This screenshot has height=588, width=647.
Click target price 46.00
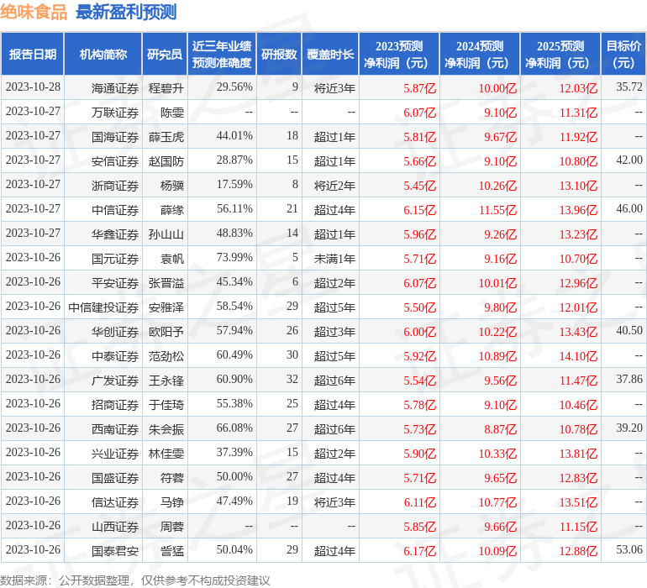click(629, 208)
